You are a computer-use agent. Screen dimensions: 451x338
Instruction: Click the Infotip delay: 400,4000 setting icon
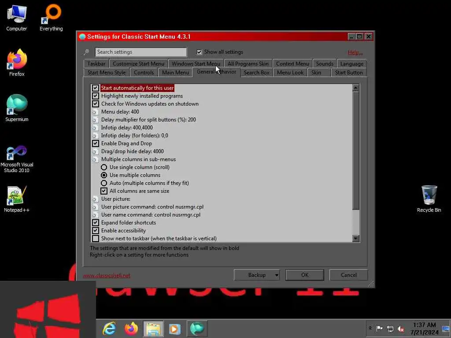(95, 128)
